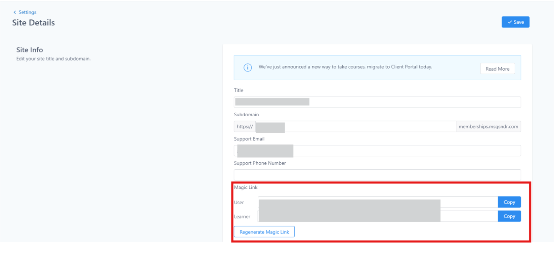This screenshot has height=257, width=554.
Task: Click the https:// prefix of Subdomain
Action: click(x=245, y=127)
